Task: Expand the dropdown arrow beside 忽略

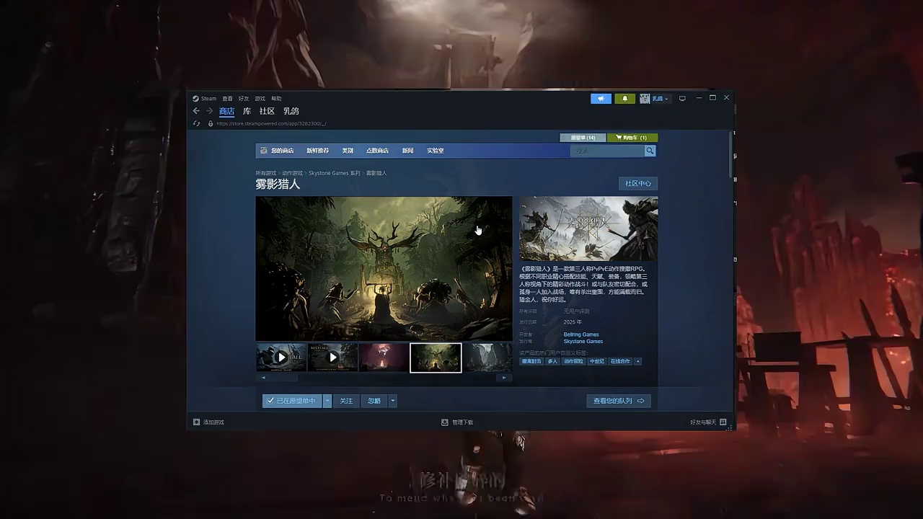Action: click(392, 401)
